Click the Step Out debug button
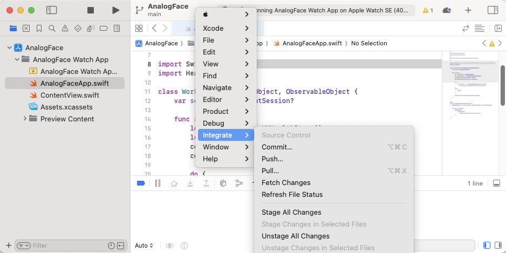Viewport: 506px width, 253px height. (206, 183)
